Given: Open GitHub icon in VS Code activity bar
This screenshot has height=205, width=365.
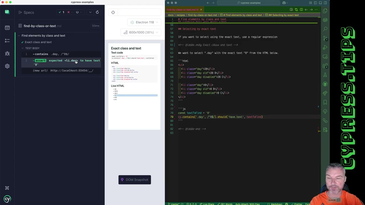Looking at the screenshot, I should coord(325,84).
